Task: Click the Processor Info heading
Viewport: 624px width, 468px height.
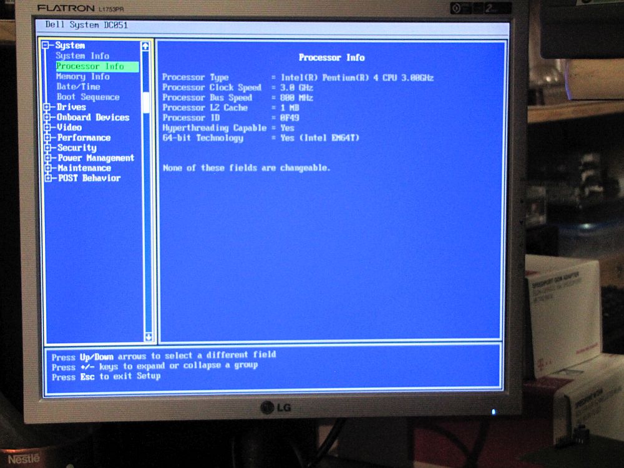Action: [x=331, y=57]
